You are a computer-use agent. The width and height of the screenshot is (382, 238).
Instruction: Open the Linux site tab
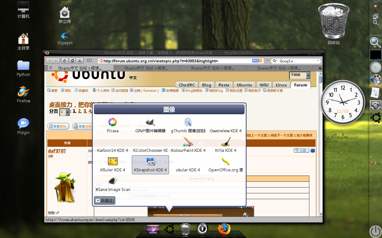click(x=281, y=85)
